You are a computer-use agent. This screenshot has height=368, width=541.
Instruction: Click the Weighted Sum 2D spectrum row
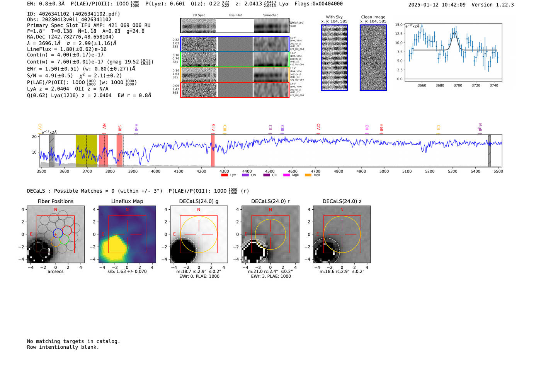(235, 25)
